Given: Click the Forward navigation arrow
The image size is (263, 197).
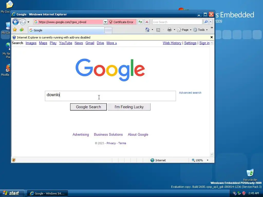Looking at the screenshot, I should (23, 22).
